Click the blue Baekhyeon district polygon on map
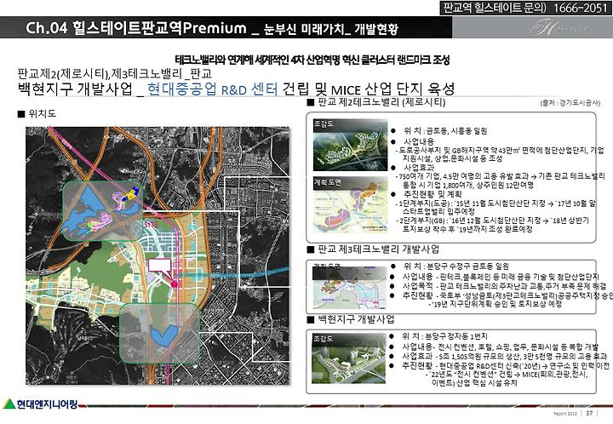This screenshot has width=613, height=424. (164, 335)
